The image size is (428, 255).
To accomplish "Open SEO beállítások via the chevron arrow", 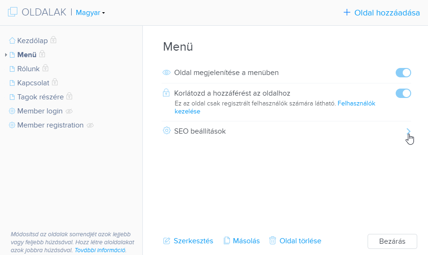I will point(408,131).
